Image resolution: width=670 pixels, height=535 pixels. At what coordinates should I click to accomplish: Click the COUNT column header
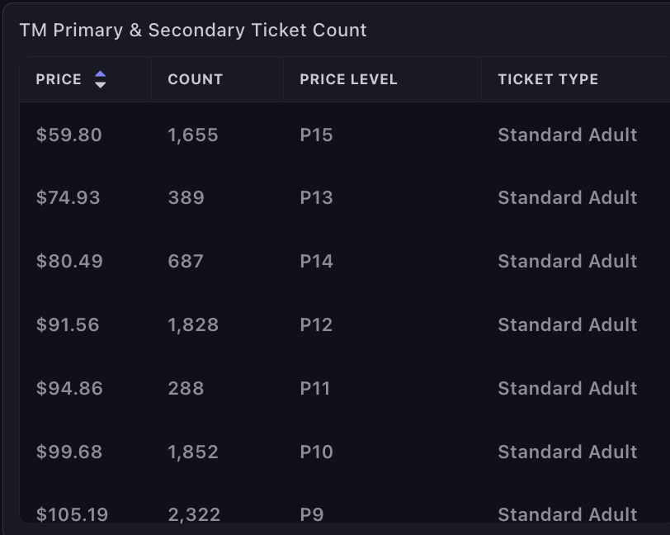pyautogui.click(x=196, y=79)
